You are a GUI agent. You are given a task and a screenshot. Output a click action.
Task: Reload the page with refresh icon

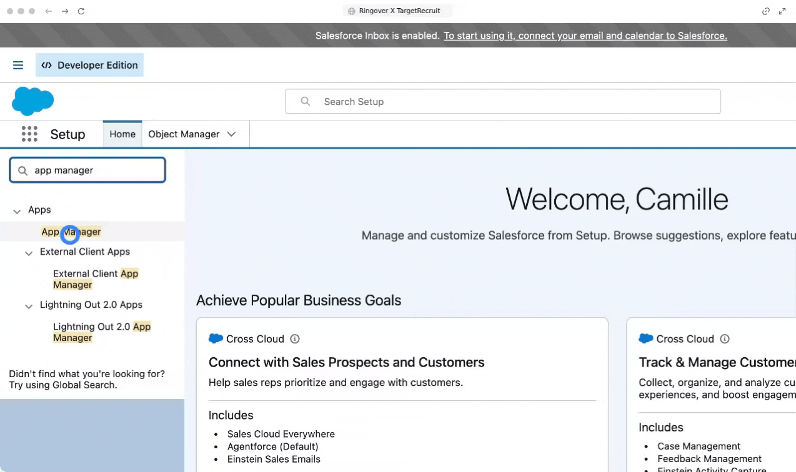(x=81, y=11)
